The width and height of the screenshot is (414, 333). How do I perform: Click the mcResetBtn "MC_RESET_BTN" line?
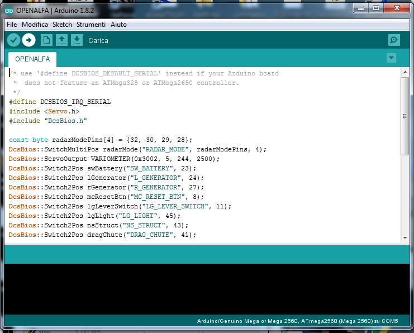point(106,197)
